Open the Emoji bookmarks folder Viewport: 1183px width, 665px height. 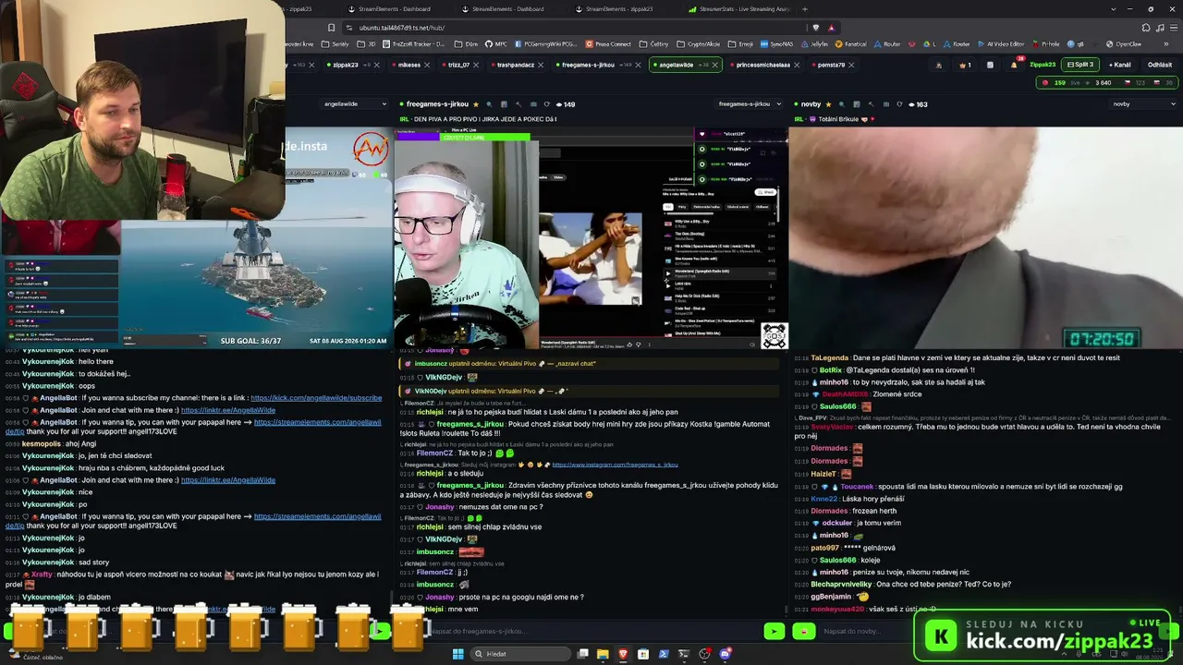(741, 44)
